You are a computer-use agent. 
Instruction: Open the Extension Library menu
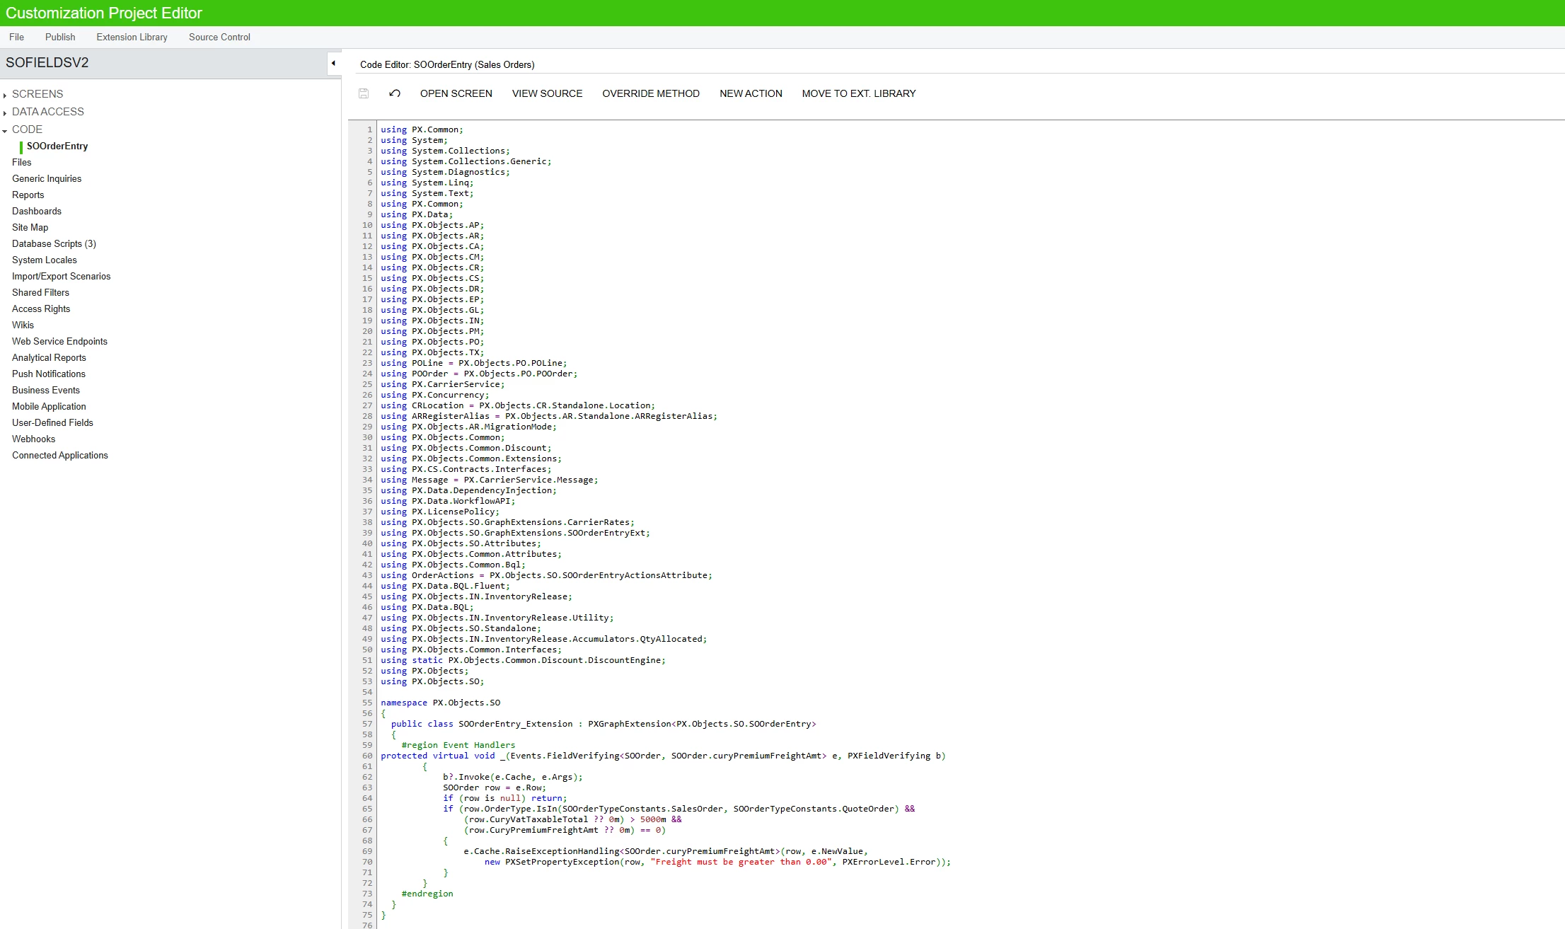pos(132,37)
